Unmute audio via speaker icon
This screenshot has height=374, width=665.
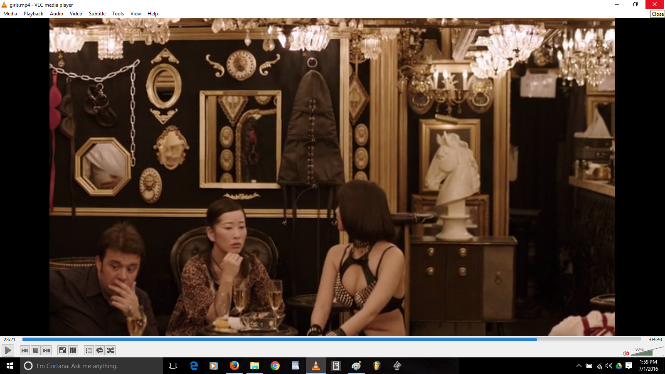626,353
